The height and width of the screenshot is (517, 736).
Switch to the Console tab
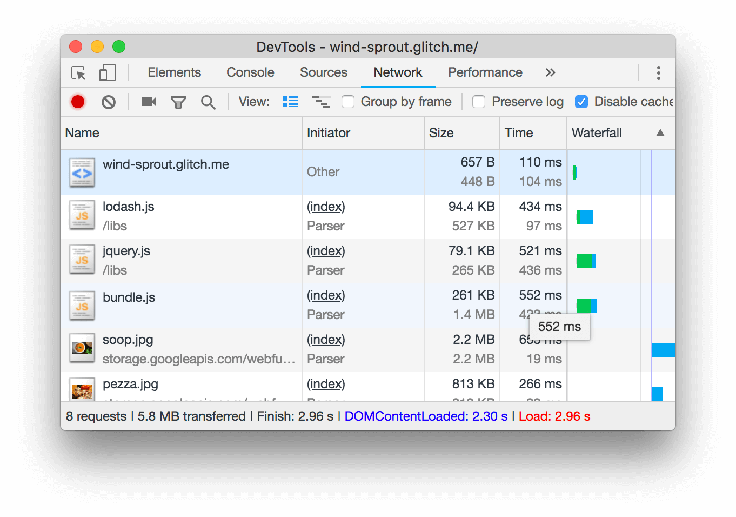point(250,72)
